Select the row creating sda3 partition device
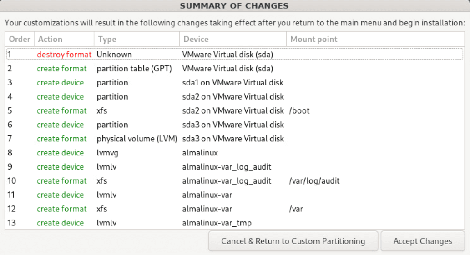 [235, 125]
